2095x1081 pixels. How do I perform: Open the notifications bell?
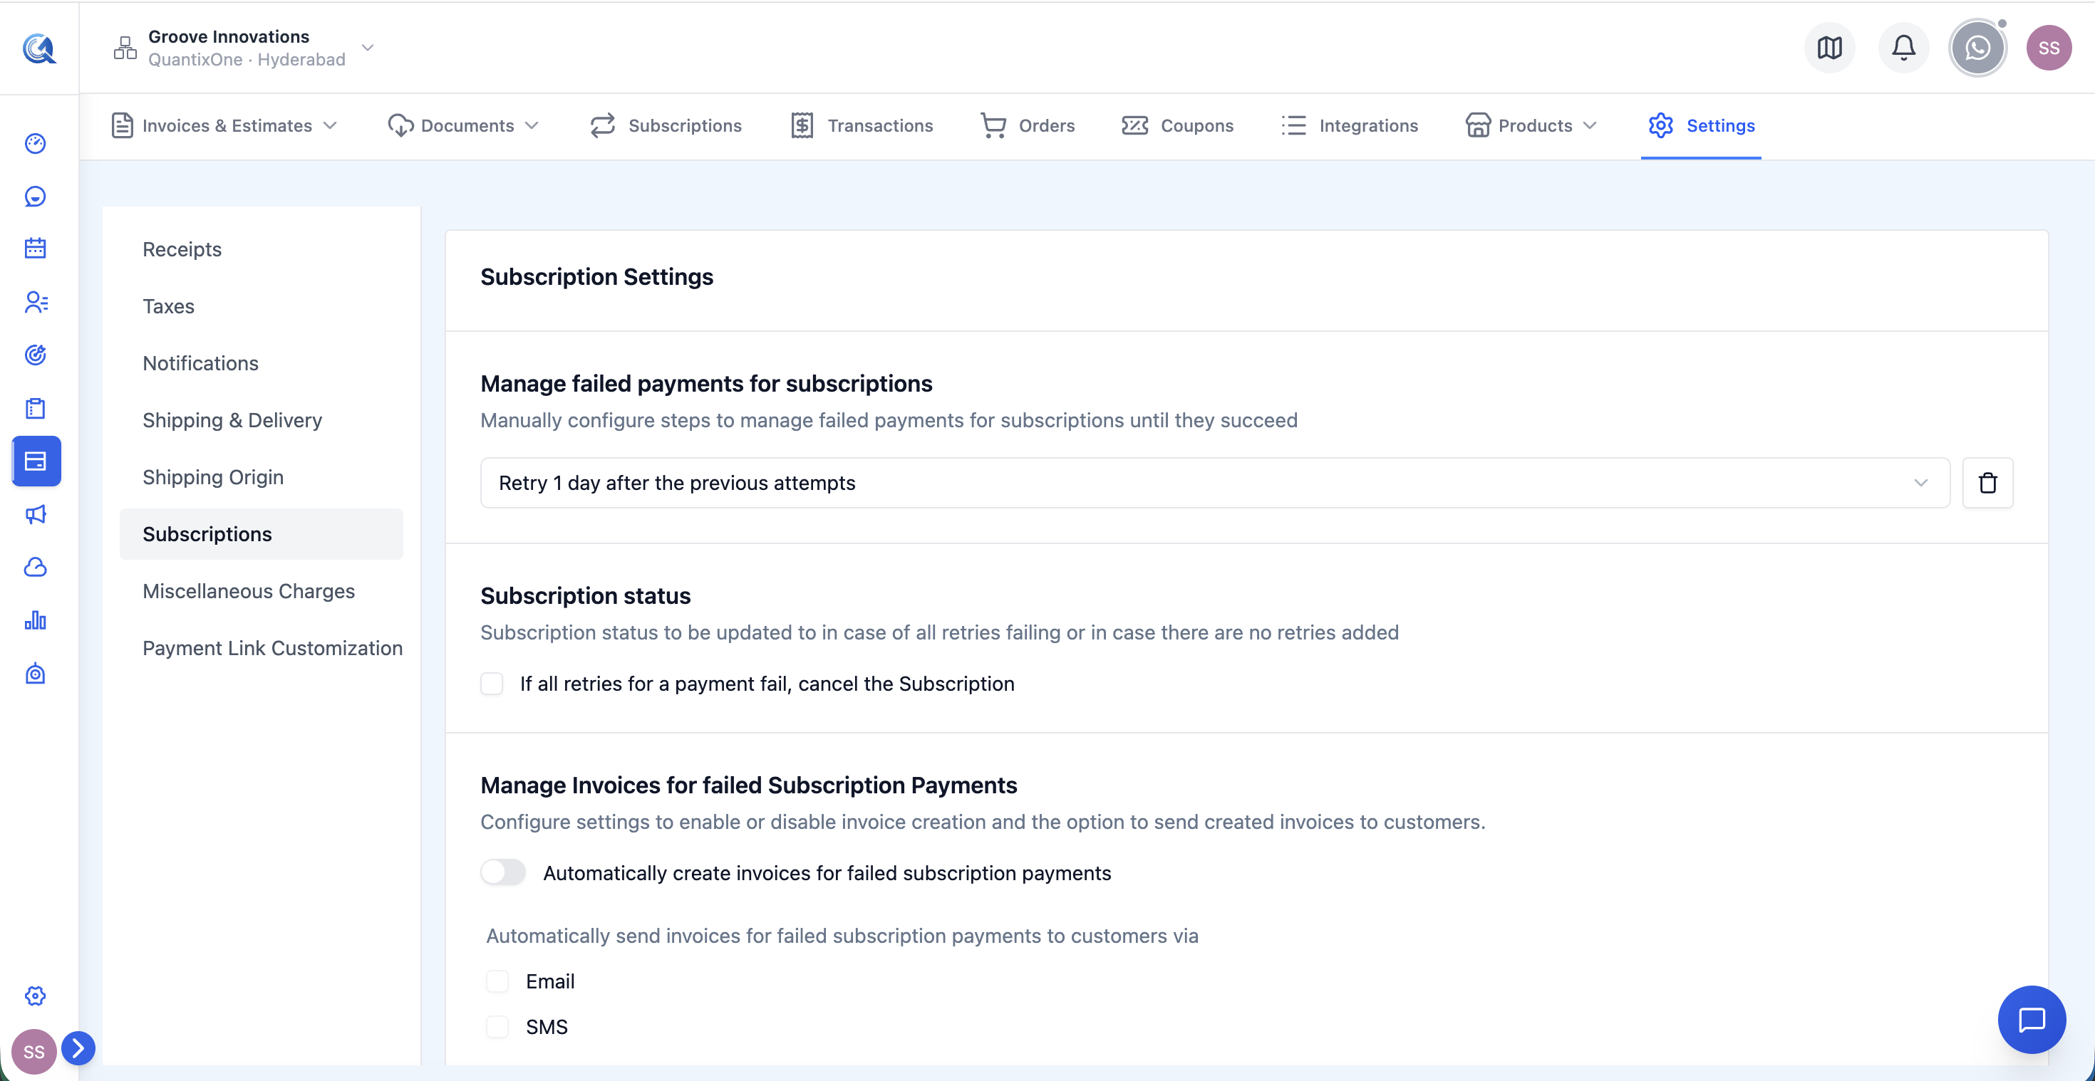(x=1903, y=48)
